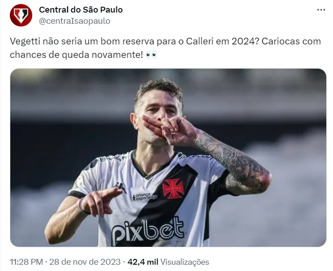This screenshot has width=333, height=271.
Task: Open the 42,4 mil Visualizações count
Action: coord(168,262)
